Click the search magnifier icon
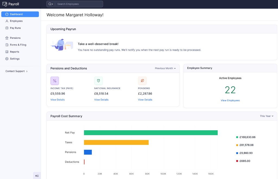This screenshot has width=278, height=179. click(50, 4)
